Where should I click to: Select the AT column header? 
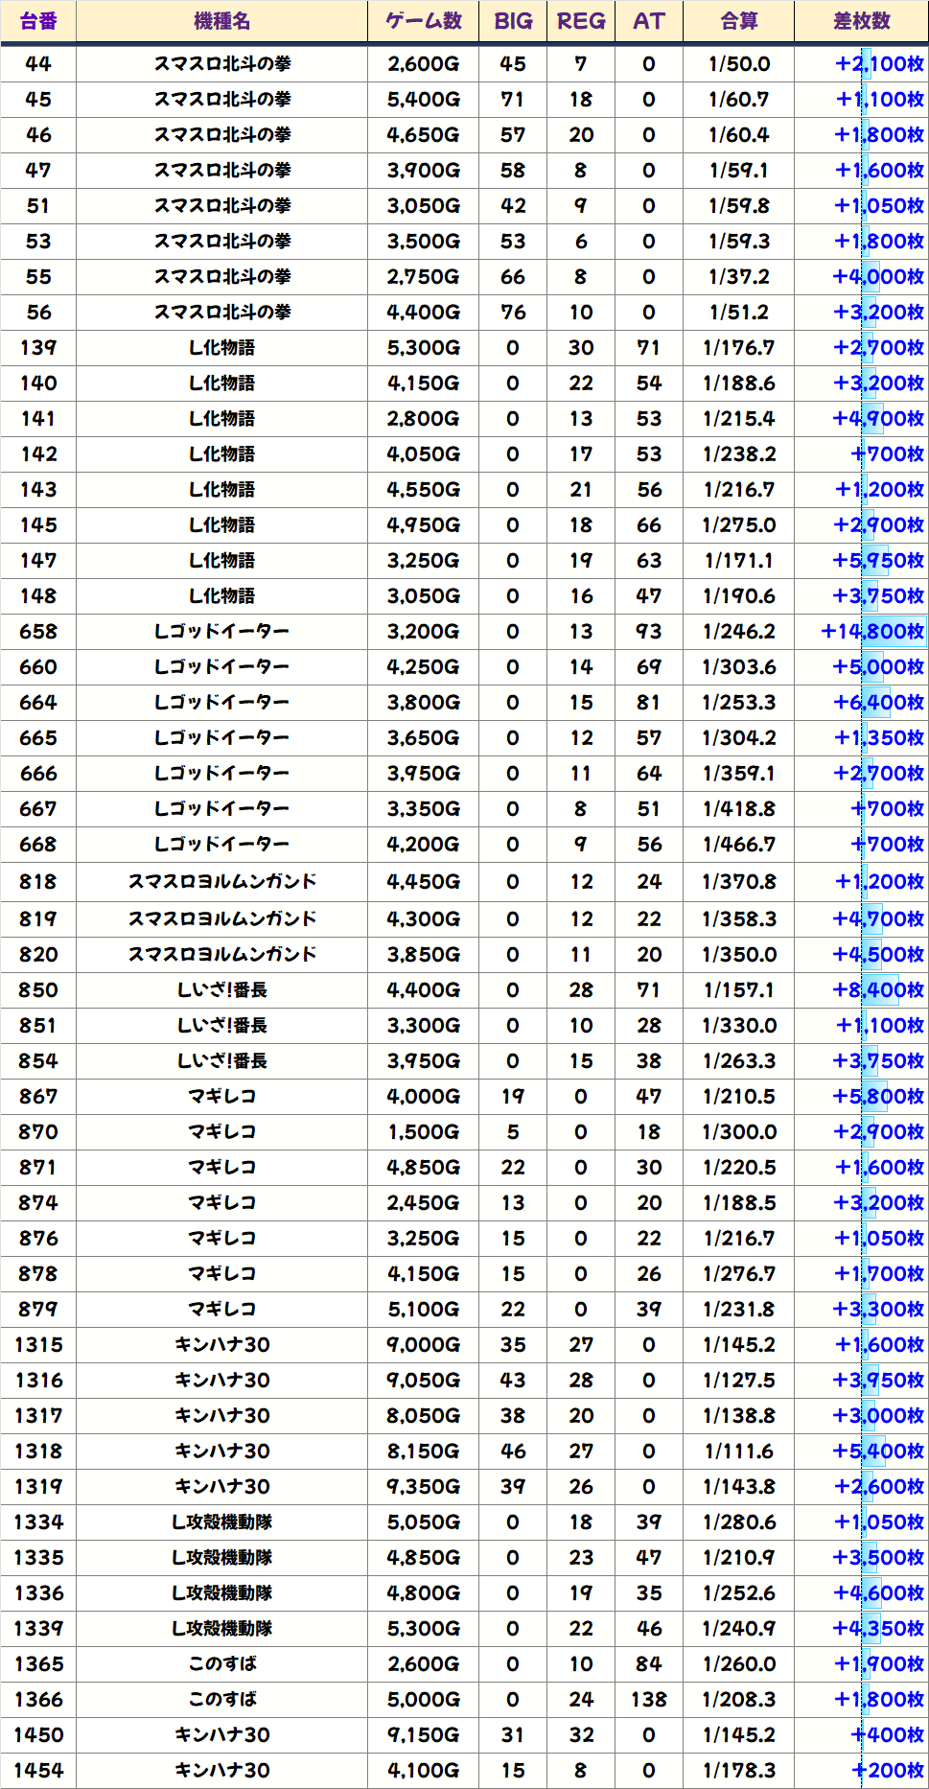(649, 21)
